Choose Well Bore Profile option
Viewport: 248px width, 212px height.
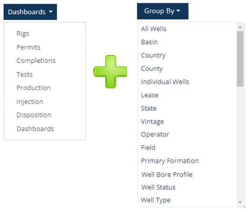(167, 175)
